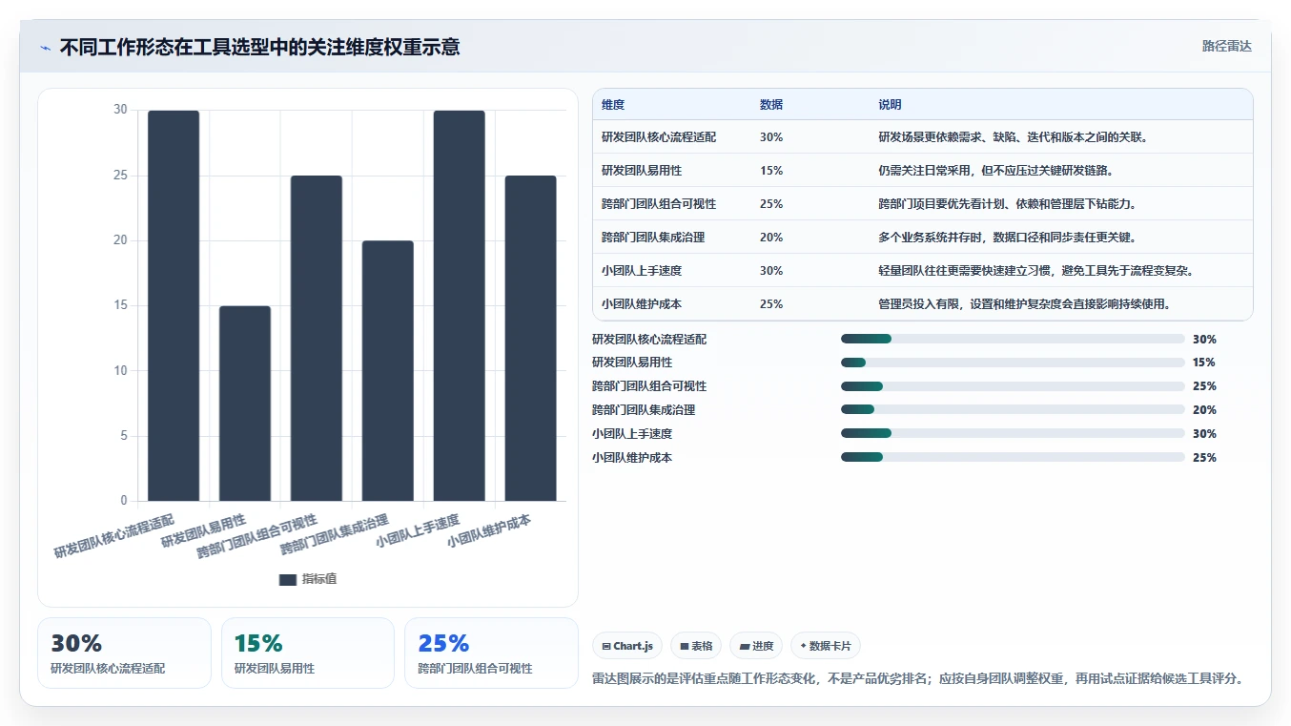Click description starting 跨部门项目要优先看计划

coord(1008,204)
